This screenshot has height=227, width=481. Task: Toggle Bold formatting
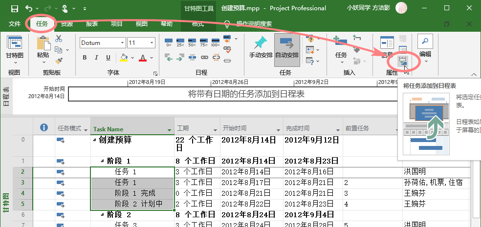(85, 58)
